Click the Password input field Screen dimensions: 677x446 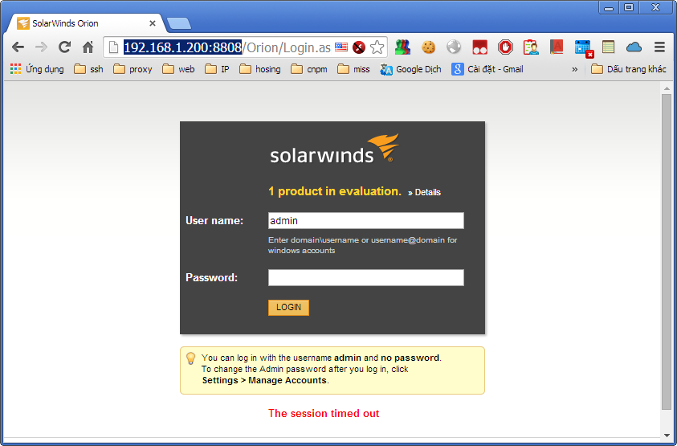coord(365,277)
